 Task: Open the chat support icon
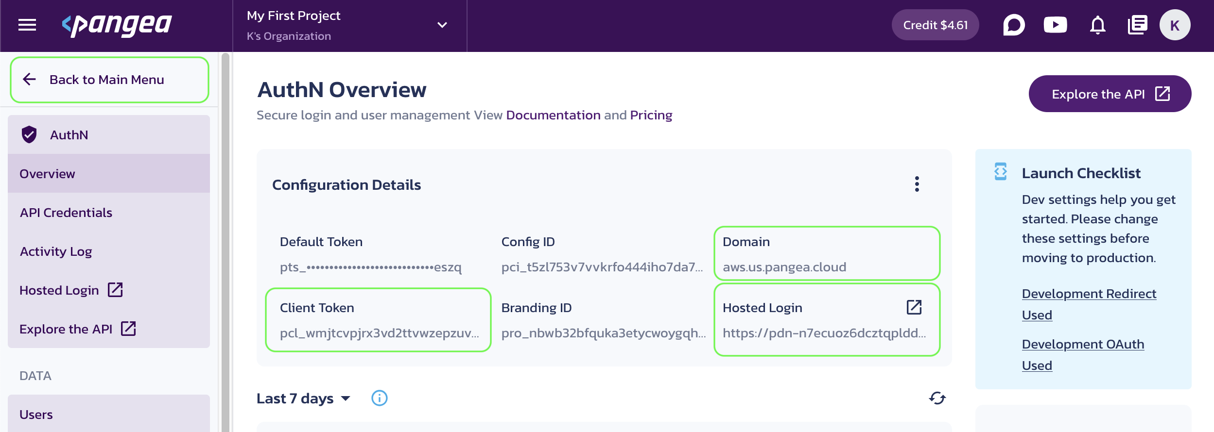pos(1014,25)
